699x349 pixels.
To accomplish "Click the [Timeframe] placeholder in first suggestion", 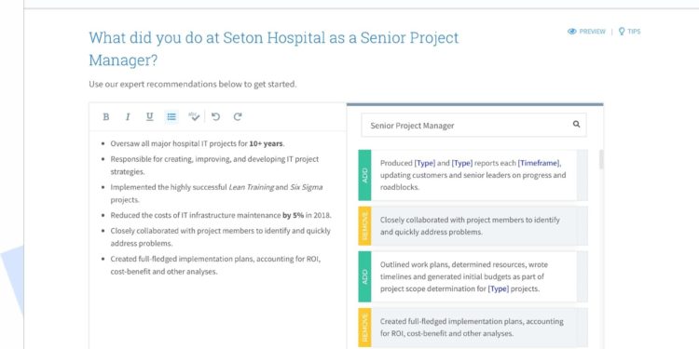I will [539, 163].
